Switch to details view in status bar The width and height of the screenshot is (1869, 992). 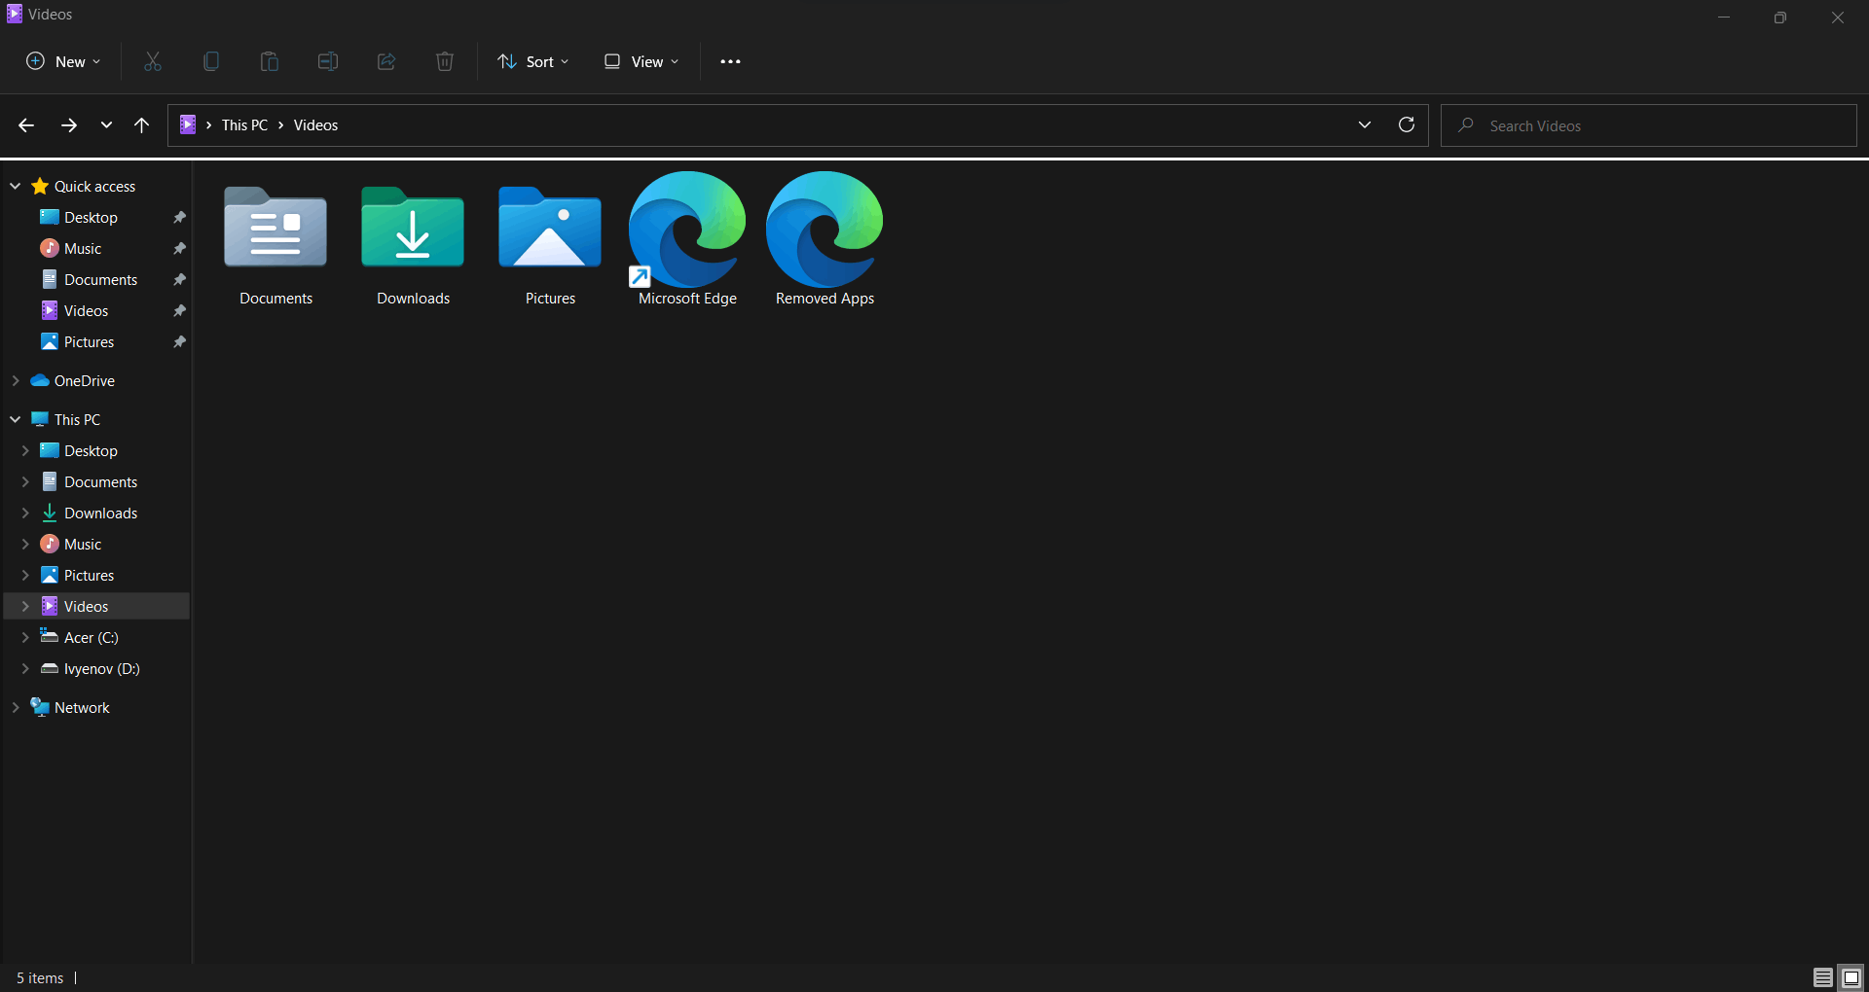(1823, 977)
